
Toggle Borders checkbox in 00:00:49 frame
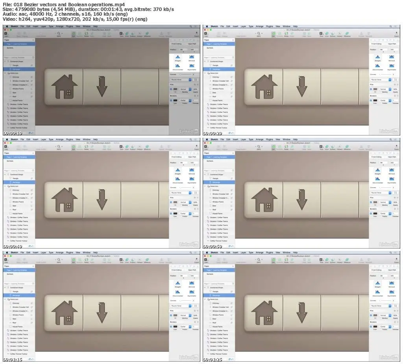[x=171, y=214]
